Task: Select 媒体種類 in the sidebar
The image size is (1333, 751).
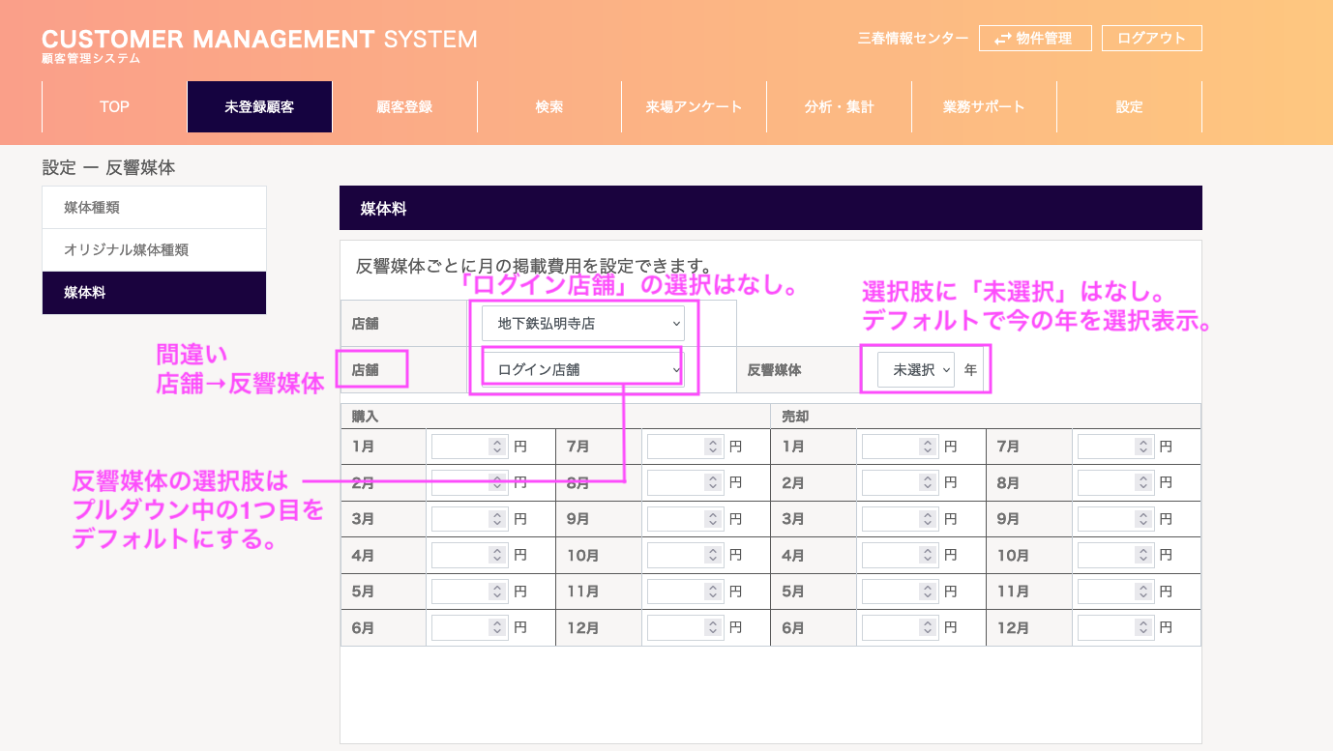Action: (x=154, y=208)
